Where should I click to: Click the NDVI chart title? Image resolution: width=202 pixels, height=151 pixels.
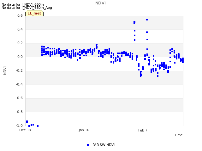(x=100, y=3)
